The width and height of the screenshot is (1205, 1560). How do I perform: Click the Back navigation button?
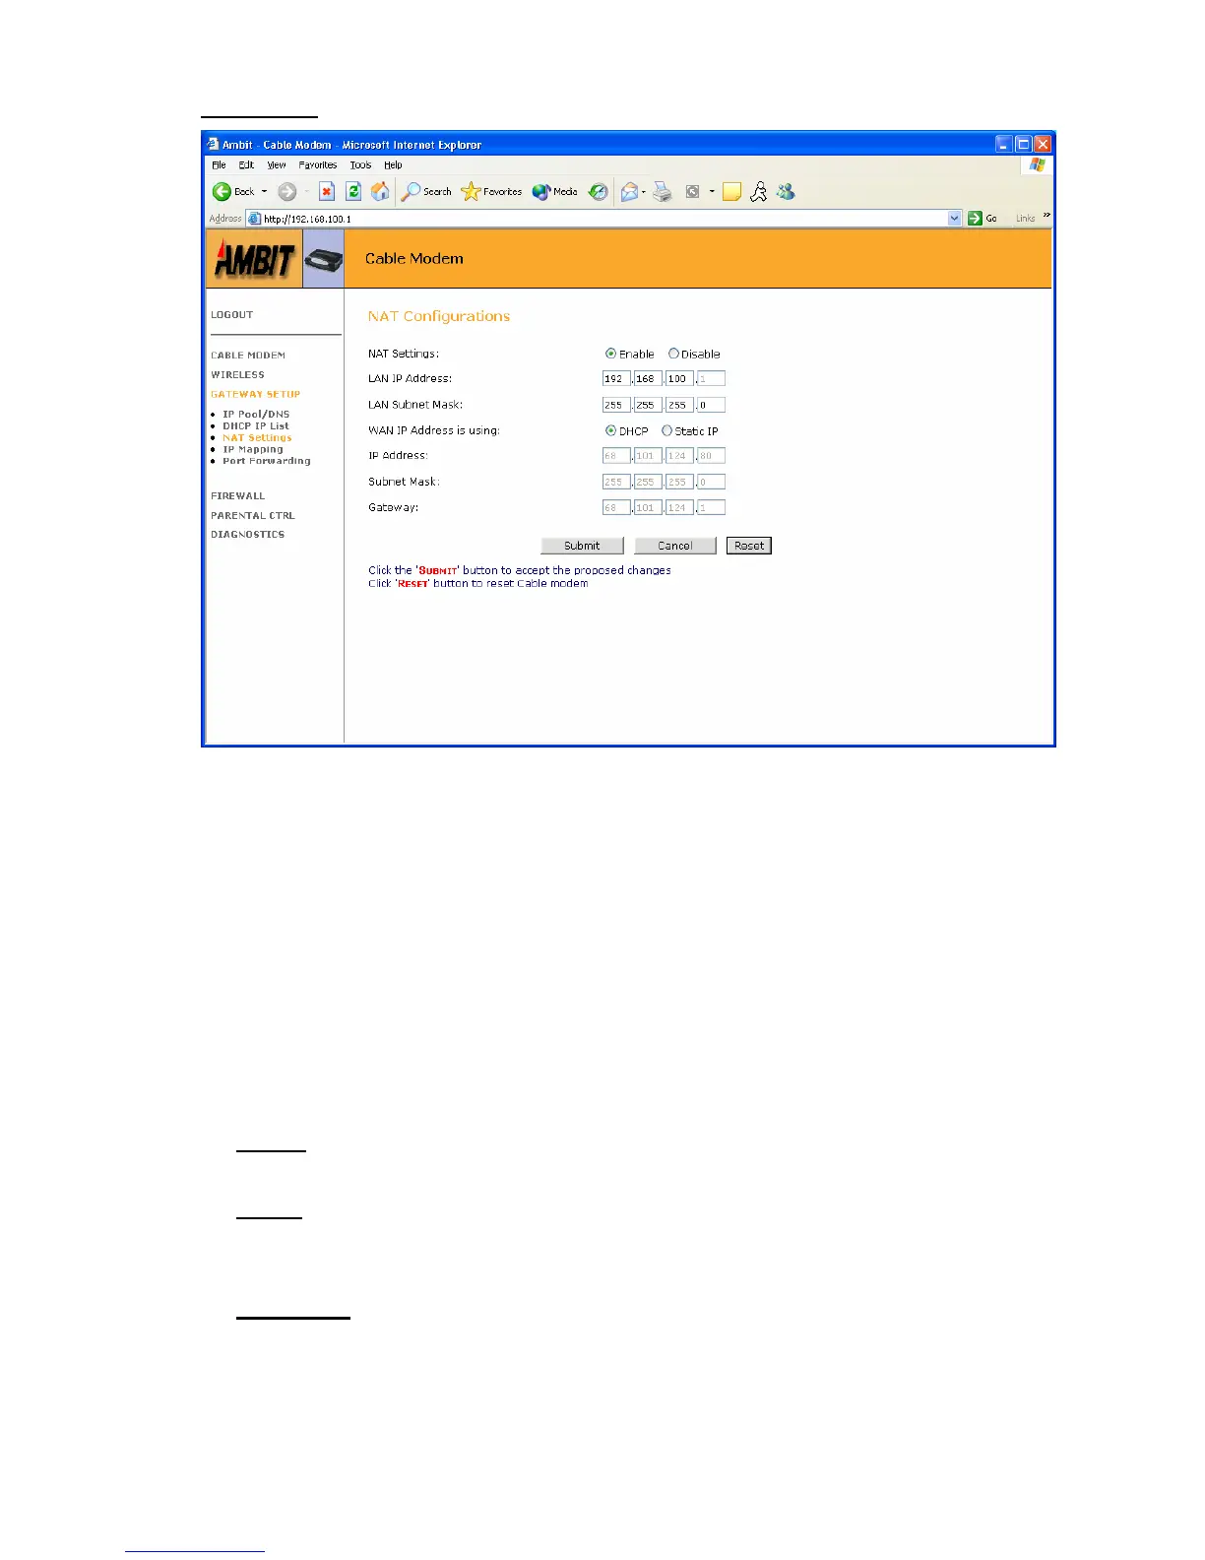tap(233, 191)
